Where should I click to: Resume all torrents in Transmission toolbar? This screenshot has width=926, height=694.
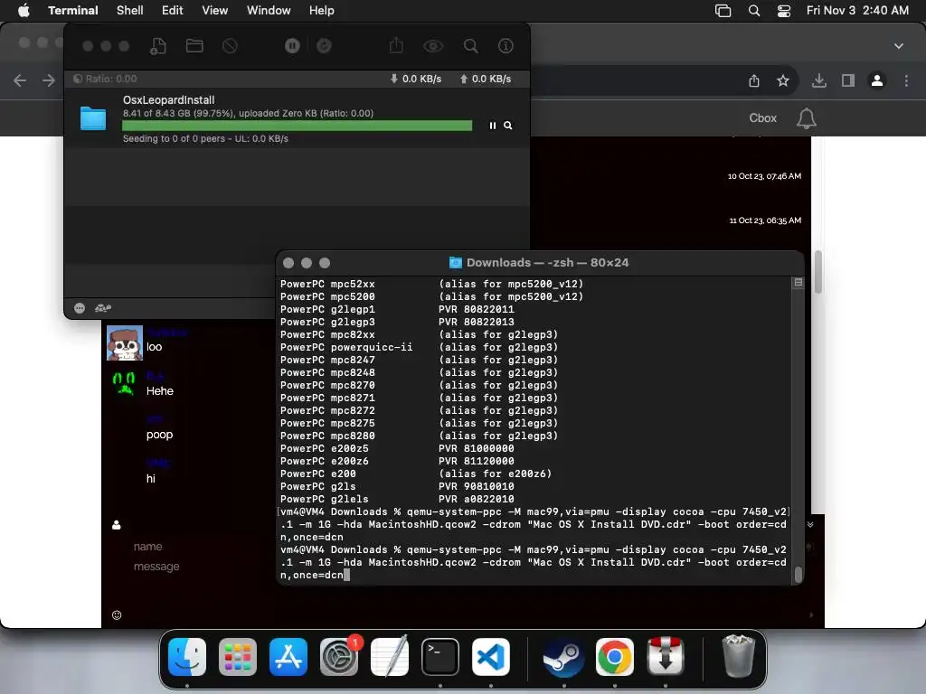point(325,46)
